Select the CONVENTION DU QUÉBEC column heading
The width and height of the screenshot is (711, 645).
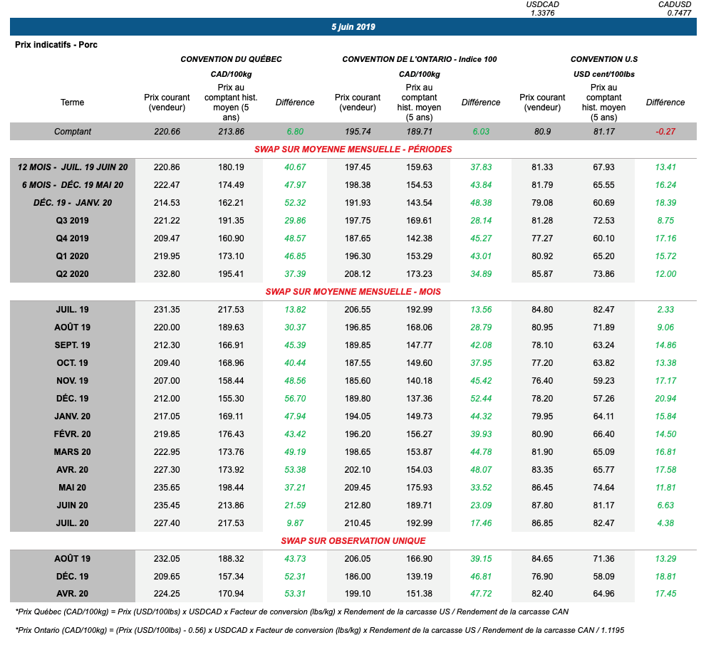click(x=231, y=59)
